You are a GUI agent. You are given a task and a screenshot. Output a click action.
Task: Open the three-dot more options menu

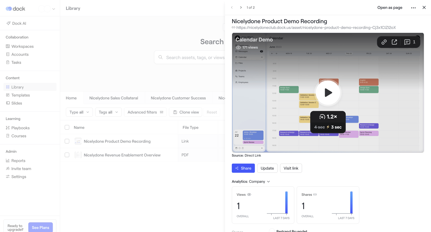point(413,8)
